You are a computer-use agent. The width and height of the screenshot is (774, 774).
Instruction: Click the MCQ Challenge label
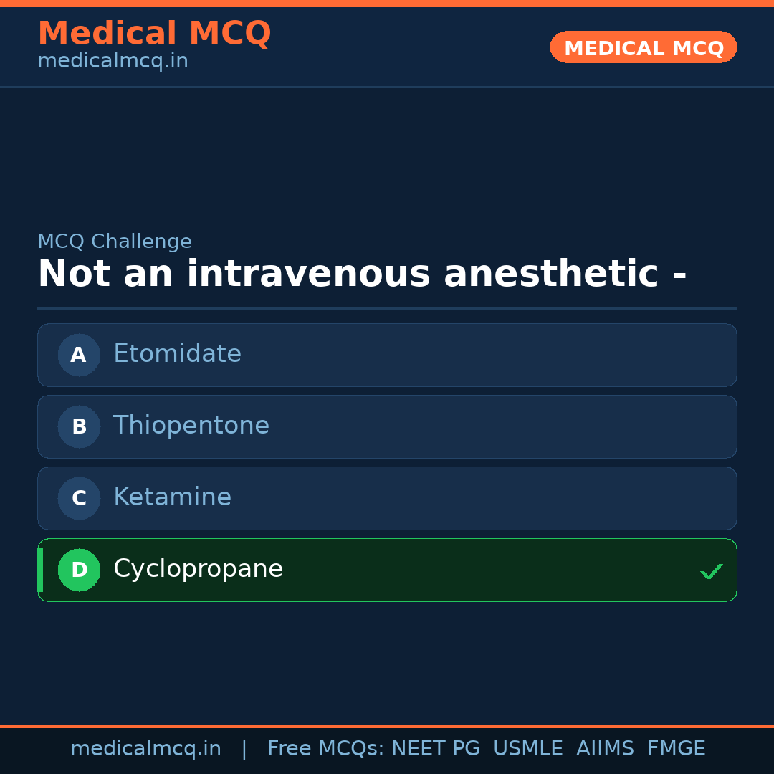tap(115, 242)
